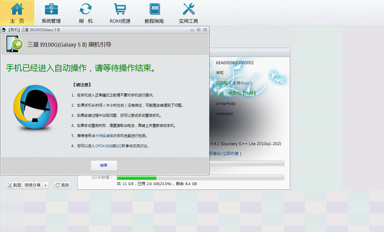Screen dimensions: 384x232
Task: Open the 系统管理 toolbox section
Action: [51, 13]
